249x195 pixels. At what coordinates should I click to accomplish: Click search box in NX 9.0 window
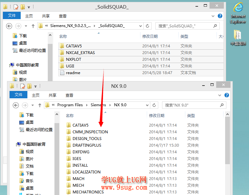(x=194, y=105)
